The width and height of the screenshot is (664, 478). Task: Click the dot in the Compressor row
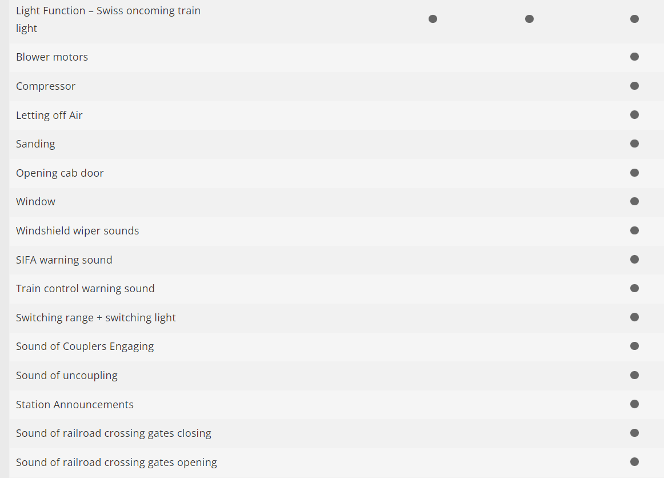[x=634, y=86]
